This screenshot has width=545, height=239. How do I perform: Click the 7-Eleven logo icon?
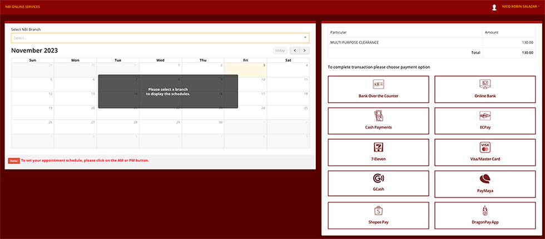[x=378, y=147]
